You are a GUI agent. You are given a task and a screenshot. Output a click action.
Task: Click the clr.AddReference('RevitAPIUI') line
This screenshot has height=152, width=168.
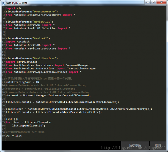click(29, 21)
